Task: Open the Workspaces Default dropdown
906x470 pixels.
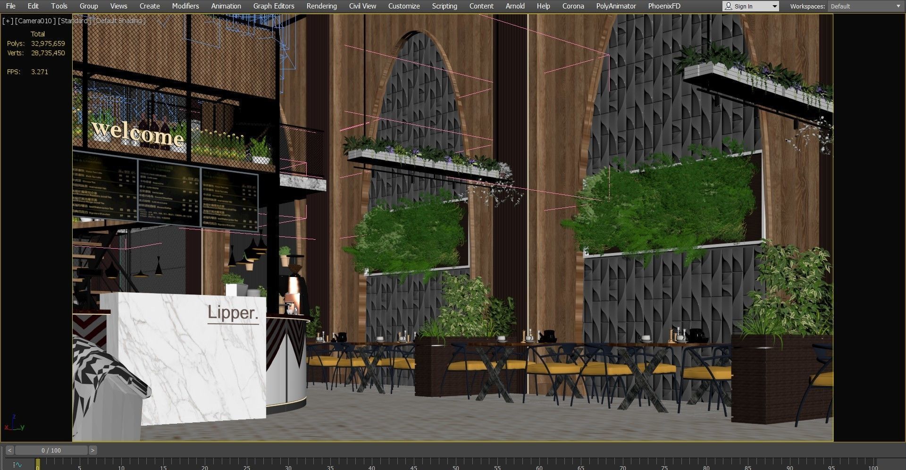Action: 865,7
